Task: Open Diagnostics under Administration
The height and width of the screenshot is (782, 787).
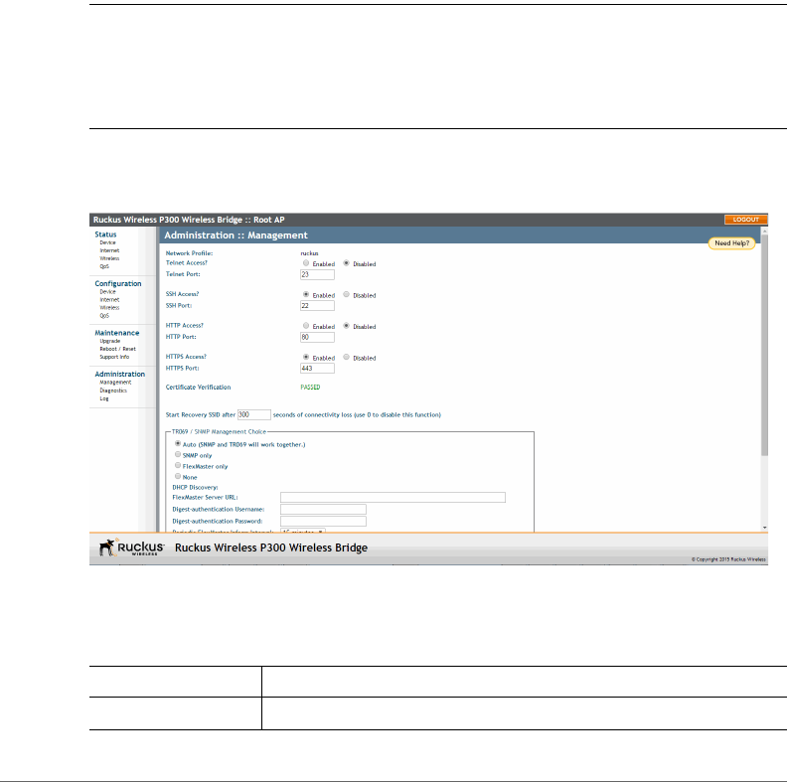Action: pyautogui.click(x=113, y=391)
